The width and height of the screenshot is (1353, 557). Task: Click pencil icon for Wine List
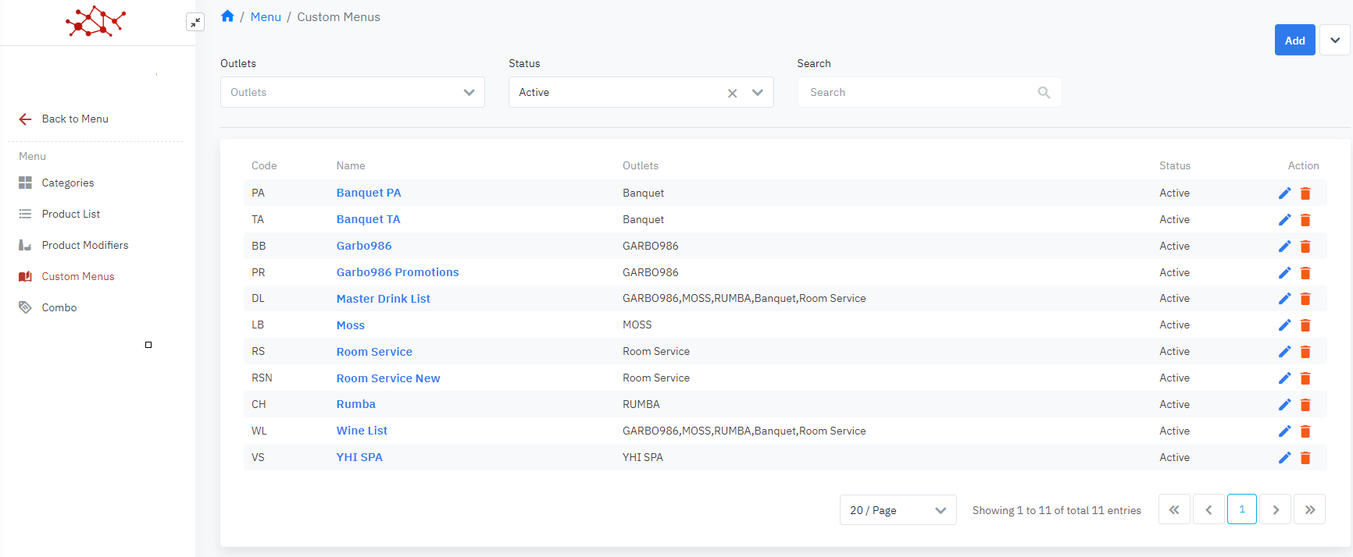[1284, 431]
